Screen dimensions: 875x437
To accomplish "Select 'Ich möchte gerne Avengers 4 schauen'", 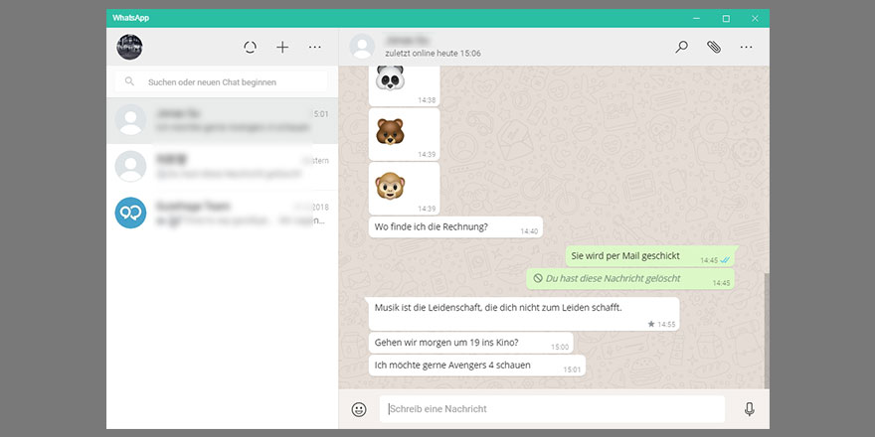I will [477, 365].
